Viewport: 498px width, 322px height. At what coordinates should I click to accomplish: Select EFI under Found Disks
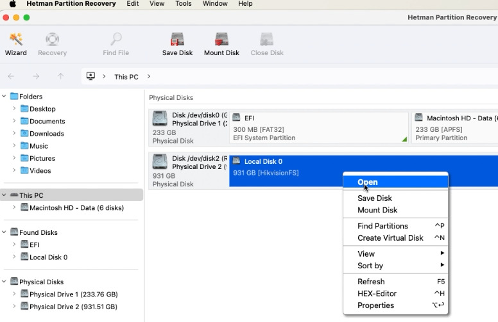[34, 245]
